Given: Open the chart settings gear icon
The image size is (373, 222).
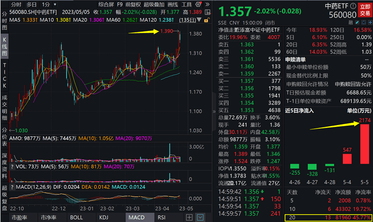Looking at the screenshot, I should pos(198,4).
